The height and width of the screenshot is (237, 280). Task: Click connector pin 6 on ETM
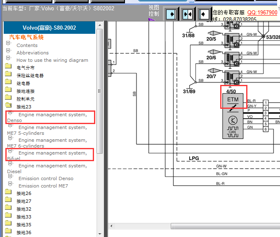coord(266,129)
